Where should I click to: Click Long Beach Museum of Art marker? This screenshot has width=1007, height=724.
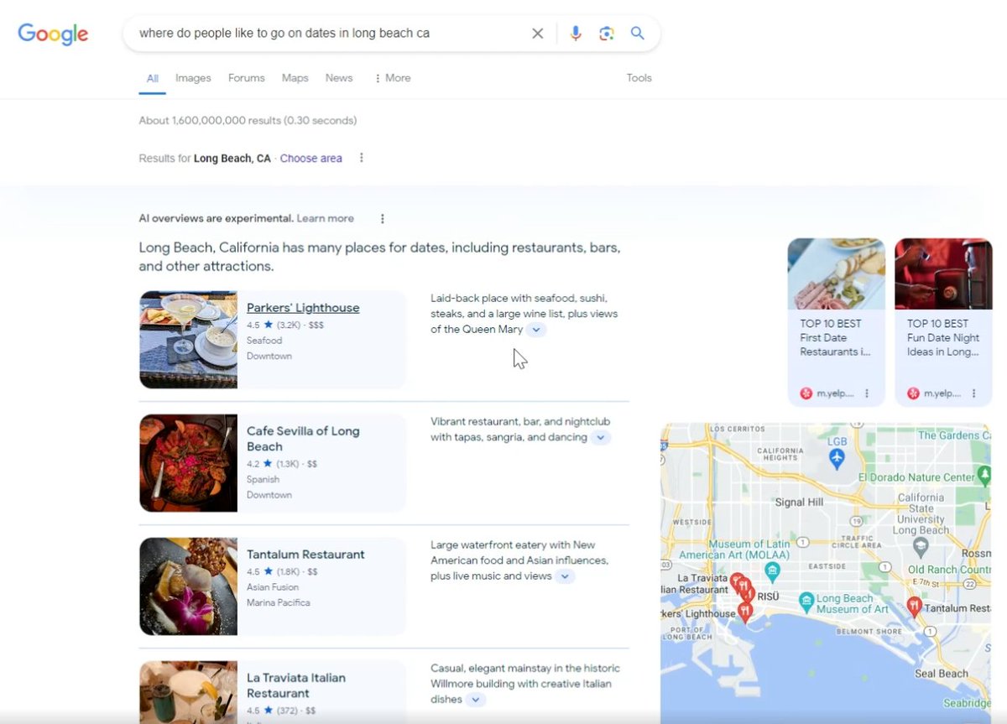pos(806,601)
